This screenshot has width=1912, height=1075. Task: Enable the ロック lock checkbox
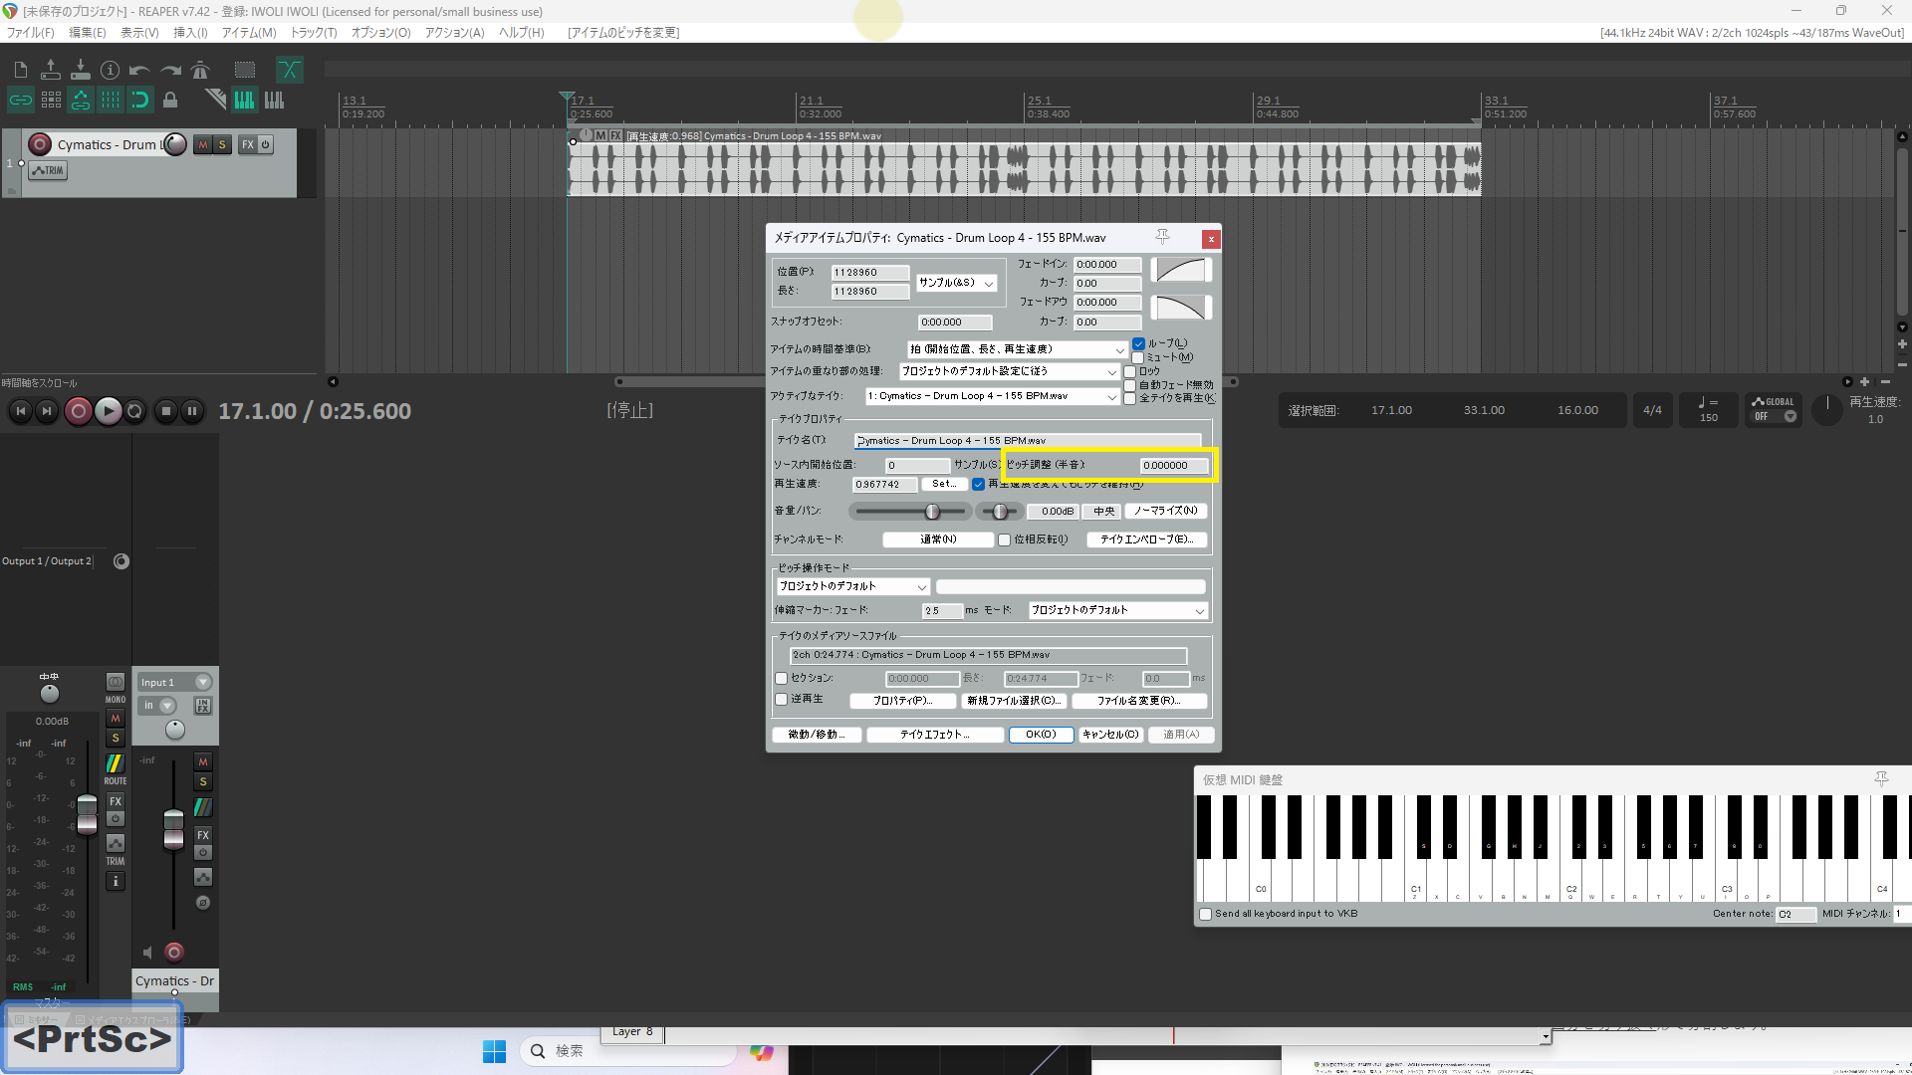(x=1130, y=371)
